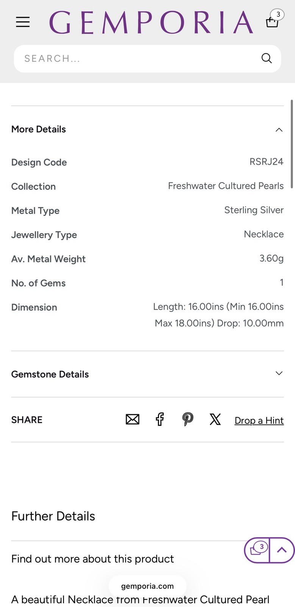The image size is (295, 607).
Task: Collapse the More Details section
Action: [279, 130]
